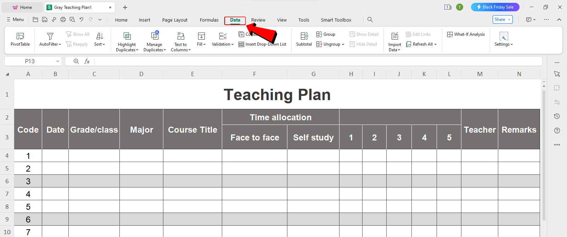Click the Teaching Plan title cell
This screenshot has width=567, height=237.
coord(277,94)
